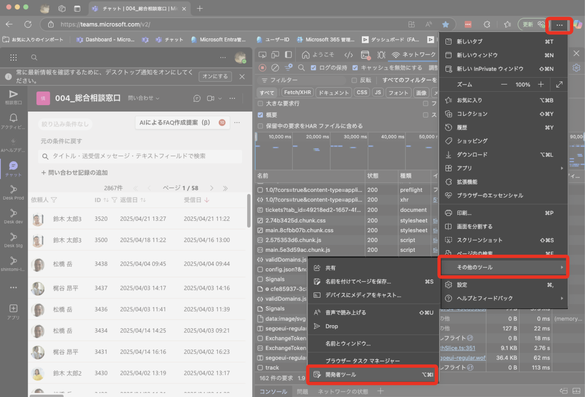Start video call from the chat header
585x397 pixels.
click(x=210, y=98)
